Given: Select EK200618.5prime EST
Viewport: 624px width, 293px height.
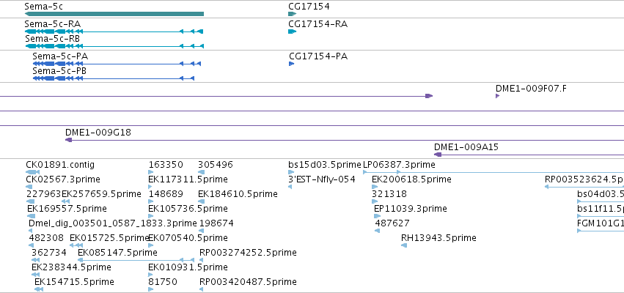Looking at the screenshot, I should [411, 179].
